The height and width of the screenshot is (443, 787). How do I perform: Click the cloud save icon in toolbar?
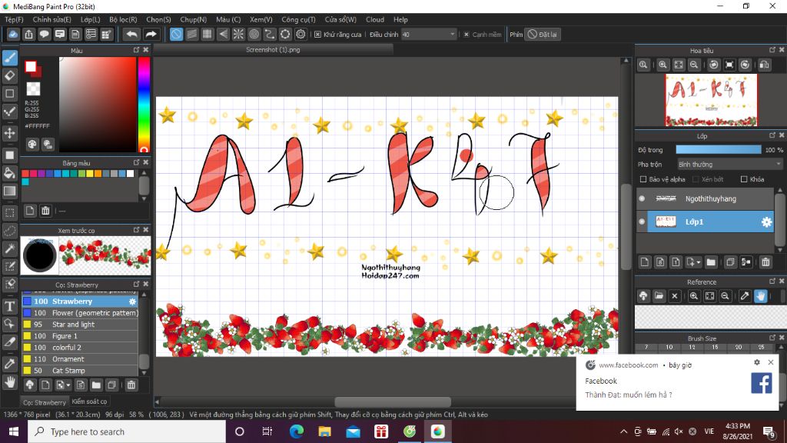[x=13, y=34]
